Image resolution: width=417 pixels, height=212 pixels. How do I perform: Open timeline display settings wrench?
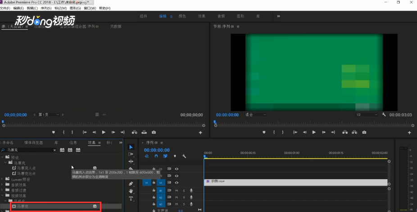click(x=184, y=156)
